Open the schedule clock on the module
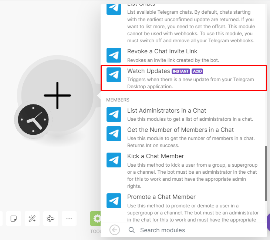 point(33,120)
